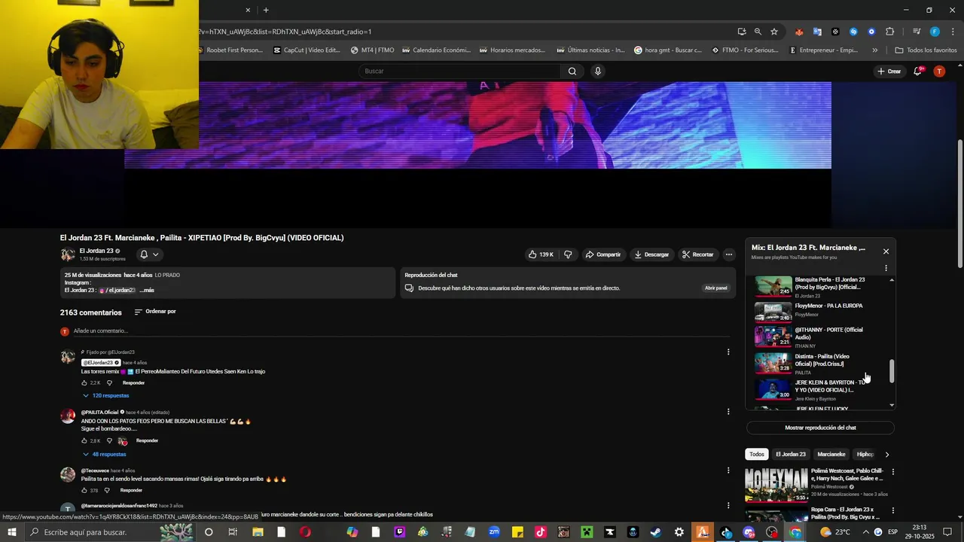Screen dimensions: 964x542
Task: Dislike the pinned El Jordan23 comment
Action: [109, 383]
